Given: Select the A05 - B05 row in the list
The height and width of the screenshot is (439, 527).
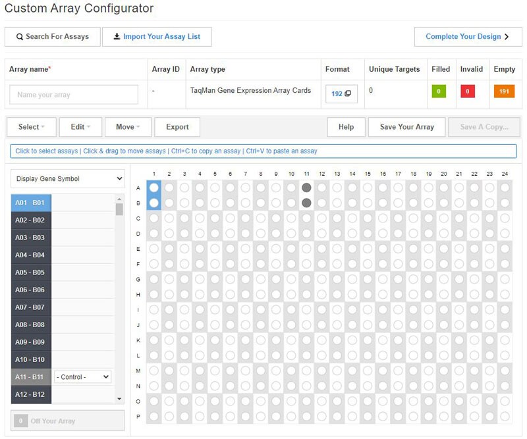Looking at the screenshot, I should (x=31, y=272).
